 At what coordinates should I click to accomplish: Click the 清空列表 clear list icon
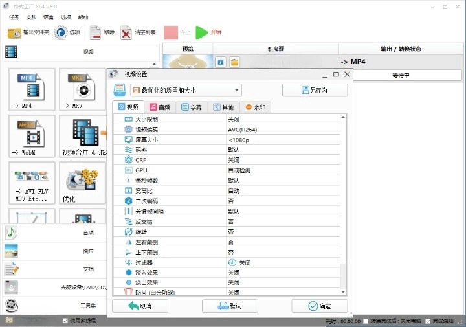[126, 32]
